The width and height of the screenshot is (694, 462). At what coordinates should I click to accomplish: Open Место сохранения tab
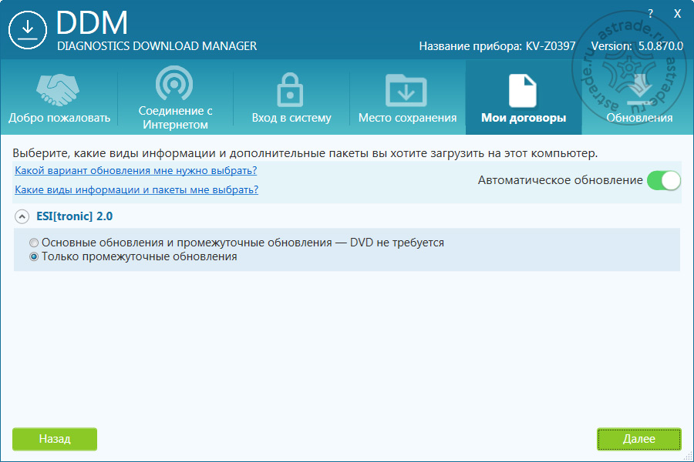[407, 97]
